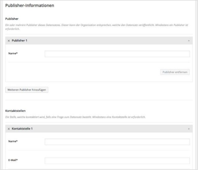Click the Publisher section heading
This screenshot has width=198, height=170.
12,19
